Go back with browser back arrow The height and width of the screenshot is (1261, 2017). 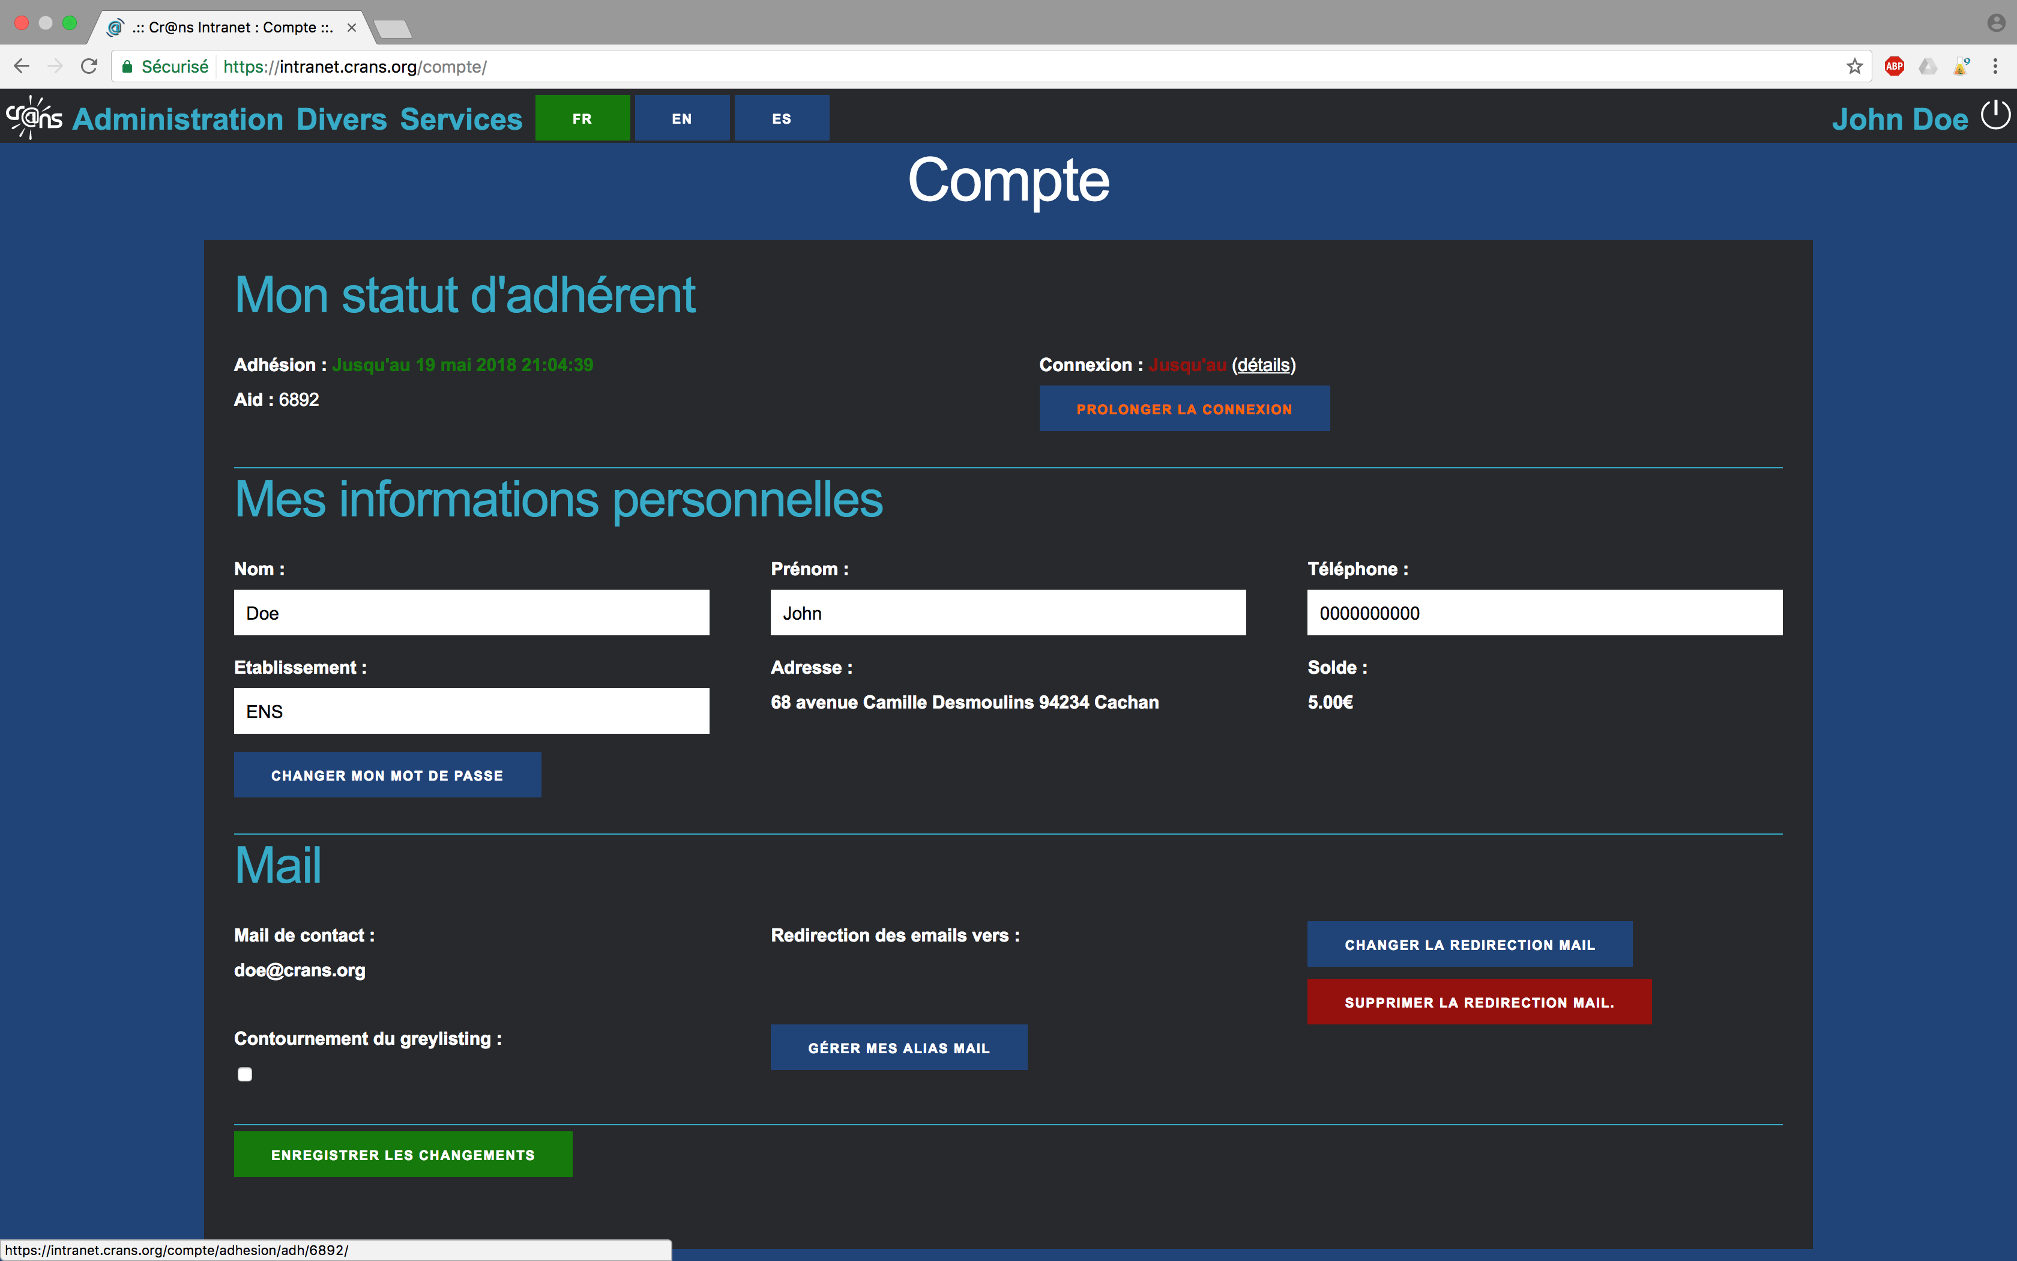(22, 67)
